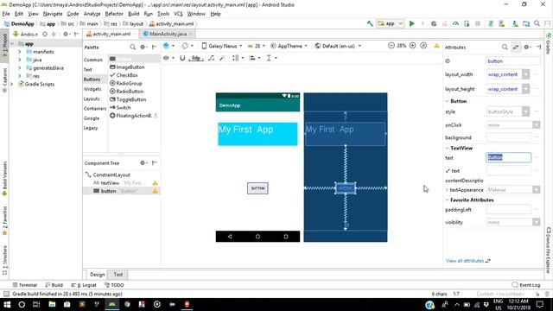This screenshot has width=553, height=311.
Task: Click the text attribute input field
Action: point(508,157)
